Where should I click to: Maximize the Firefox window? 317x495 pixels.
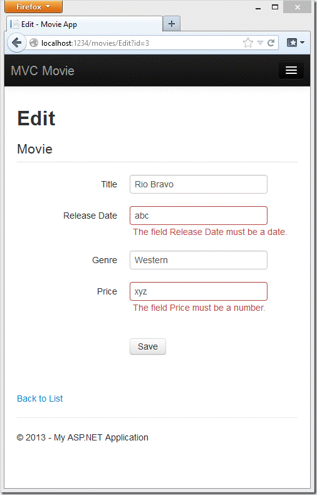click(x=275, y=7)
